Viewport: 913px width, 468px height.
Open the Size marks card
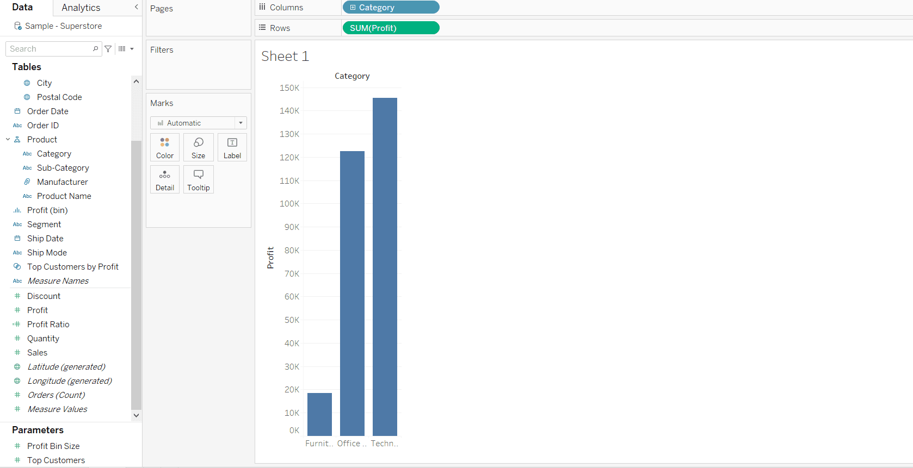tap(199, 147)
